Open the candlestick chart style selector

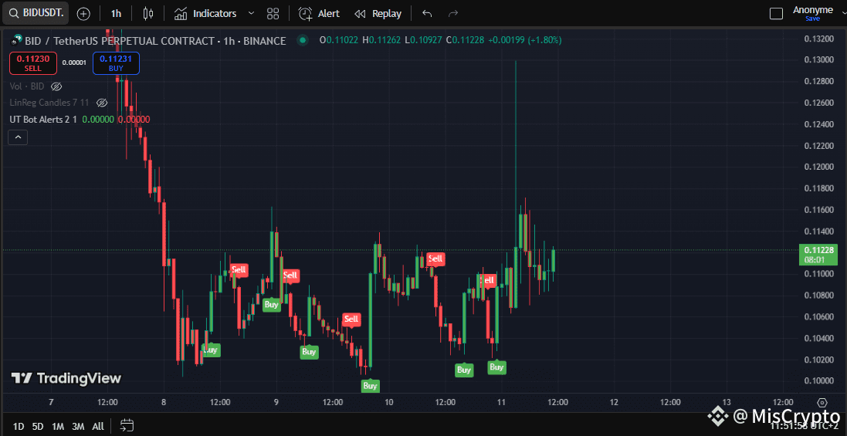[148, 13]
